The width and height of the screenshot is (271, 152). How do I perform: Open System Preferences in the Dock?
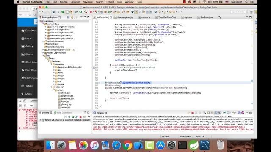[x=171, y=145]
